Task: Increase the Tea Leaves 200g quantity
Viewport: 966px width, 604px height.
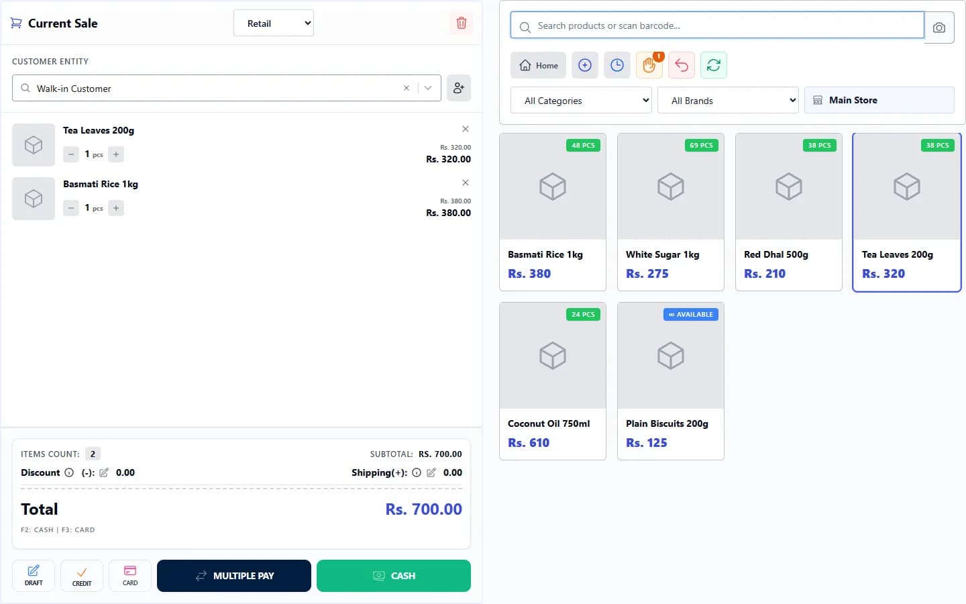Action: click(x=116, y=154)
